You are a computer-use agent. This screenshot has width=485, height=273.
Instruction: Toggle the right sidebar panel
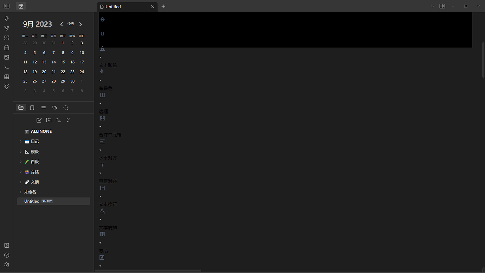(x=442, y=6)
